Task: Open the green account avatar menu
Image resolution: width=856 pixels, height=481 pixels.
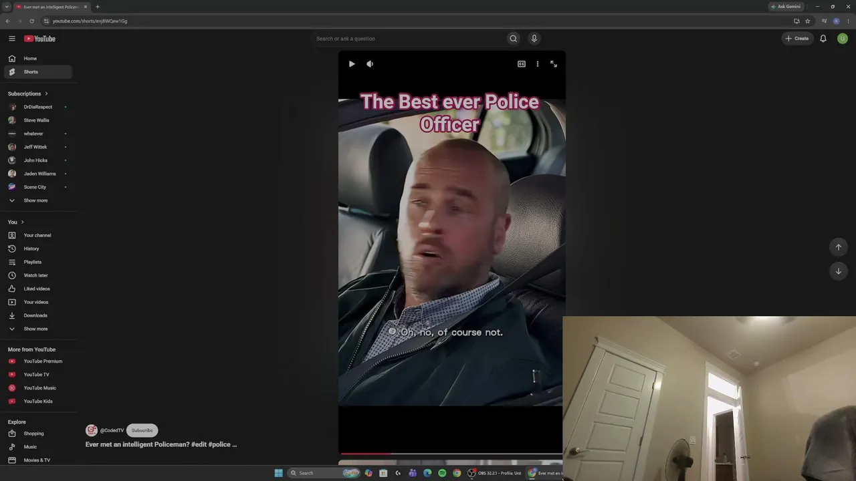Action: 843,39
